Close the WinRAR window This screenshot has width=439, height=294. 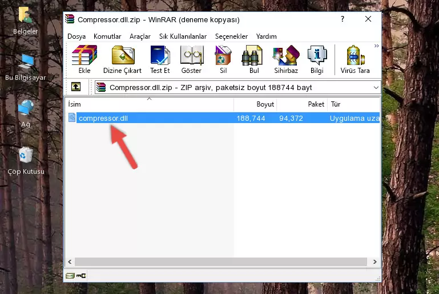[x=368, y=19]
